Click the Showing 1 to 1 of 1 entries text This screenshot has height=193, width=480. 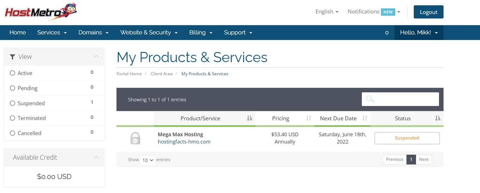[157, 100]
